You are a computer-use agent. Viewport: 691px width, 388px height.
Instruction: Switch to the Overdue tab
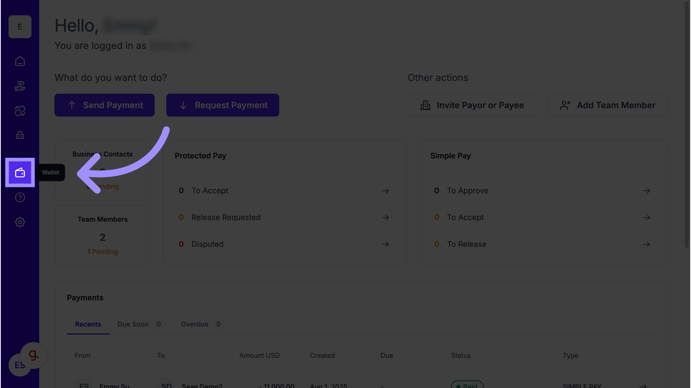pyautogui.click(x=195, y=324)
